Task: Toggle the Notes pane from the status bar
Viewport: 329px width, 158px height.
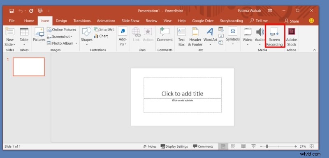Action: (150, 147)
